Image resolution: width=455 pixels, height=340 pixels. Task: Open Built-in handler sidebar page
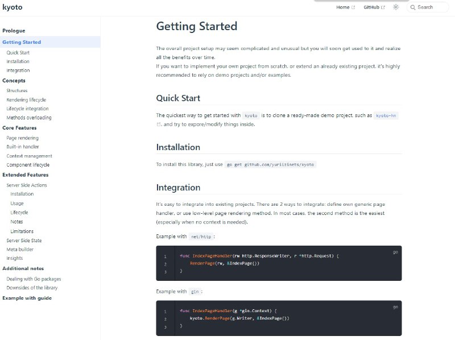coord(23,147)
